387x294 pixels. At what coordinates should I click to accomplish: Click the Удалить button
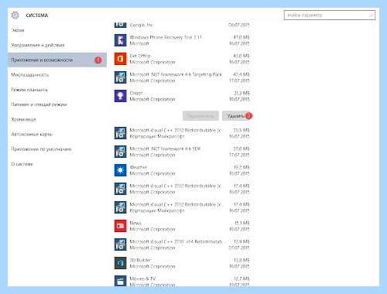[236, 116]
